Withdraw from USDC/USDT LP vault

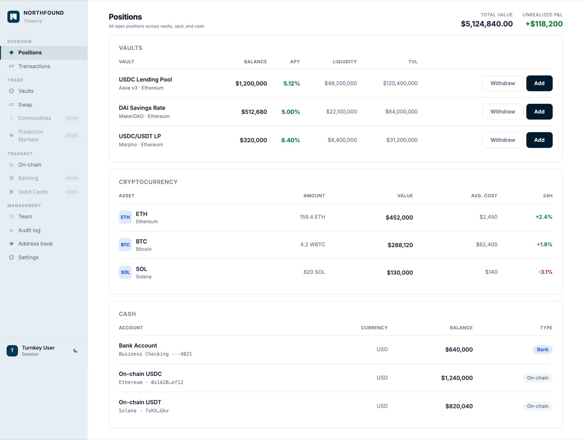point(503,140)
